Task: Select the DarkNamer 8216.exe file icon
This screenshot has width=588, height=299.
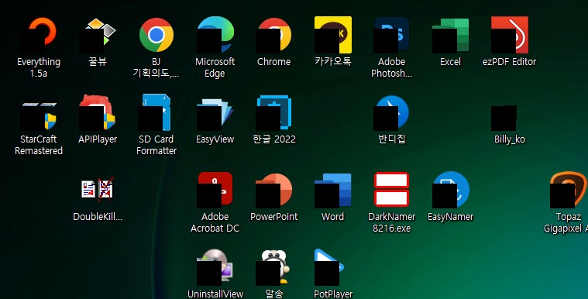Action: pyautogui.click(x=392, y=190)
